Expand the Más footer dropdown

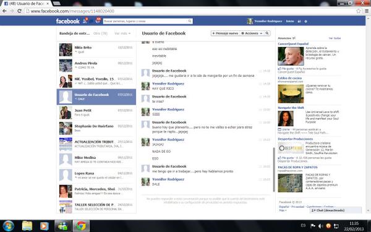283,210
